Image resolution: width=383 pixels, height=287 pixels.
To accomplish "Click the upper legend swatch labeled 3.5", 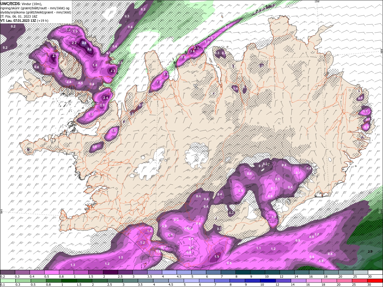I will click(x=154, y=272).
